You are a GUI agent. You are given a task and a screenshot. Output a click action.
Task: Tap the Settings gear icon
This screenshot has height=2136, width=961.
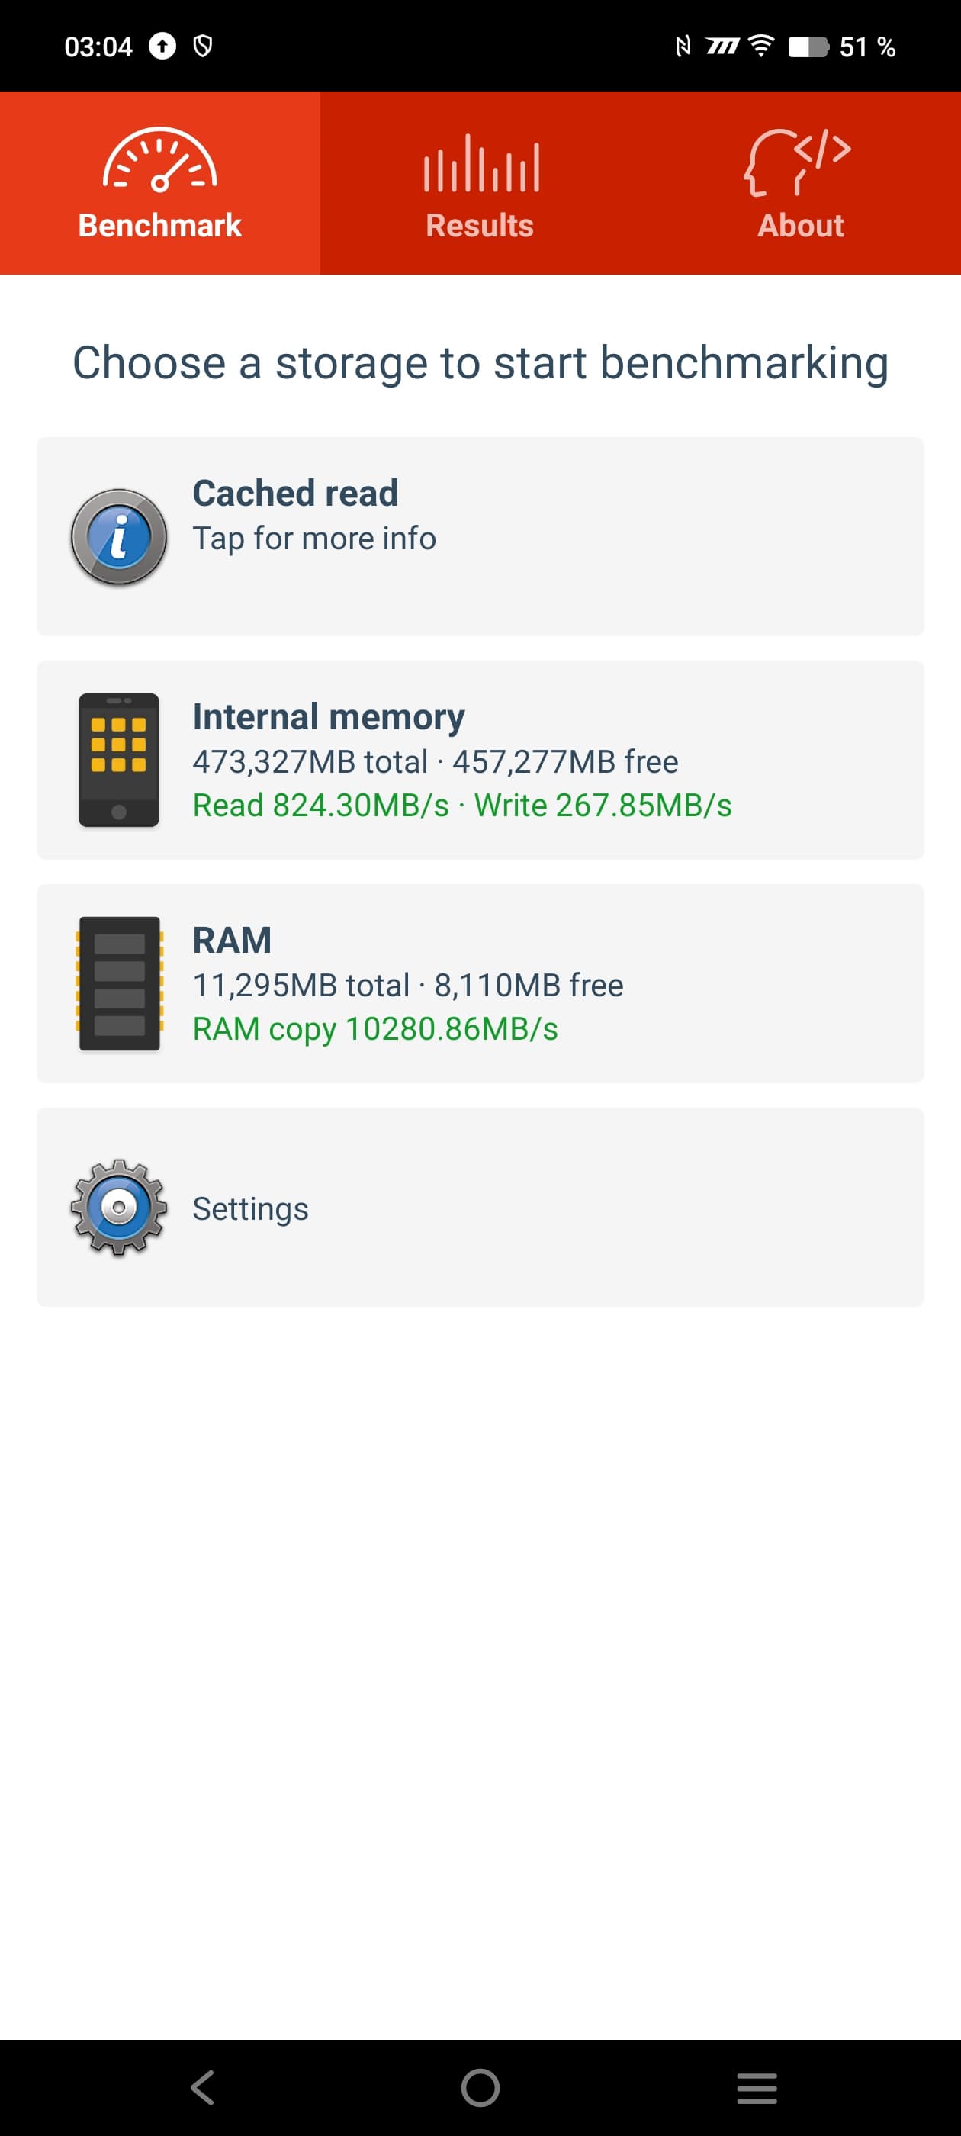pyautogui.click(x=120, y=1208)
